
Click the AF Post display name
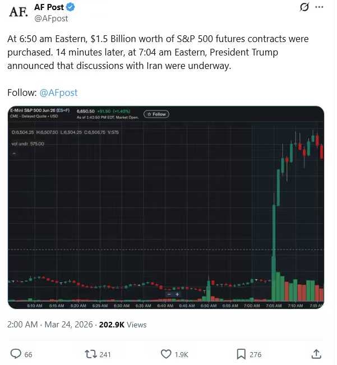tap(49, 7)
